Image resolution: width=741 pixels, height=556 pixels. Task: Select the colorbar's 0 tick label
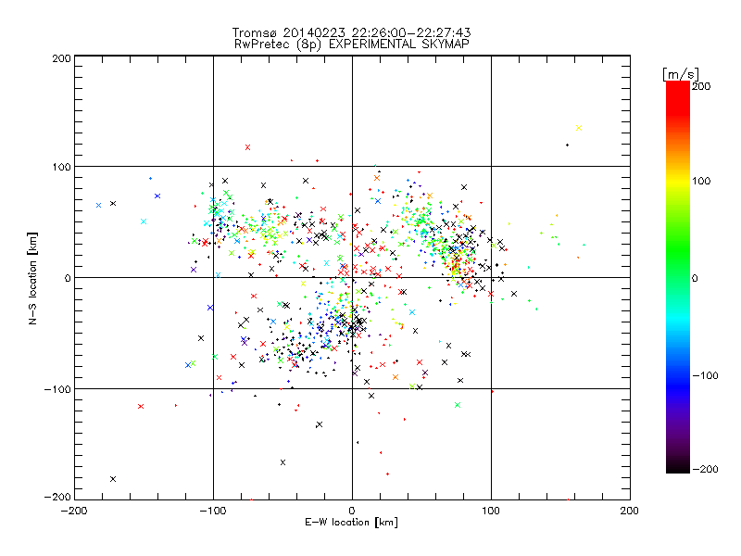[x=695, y=279]
